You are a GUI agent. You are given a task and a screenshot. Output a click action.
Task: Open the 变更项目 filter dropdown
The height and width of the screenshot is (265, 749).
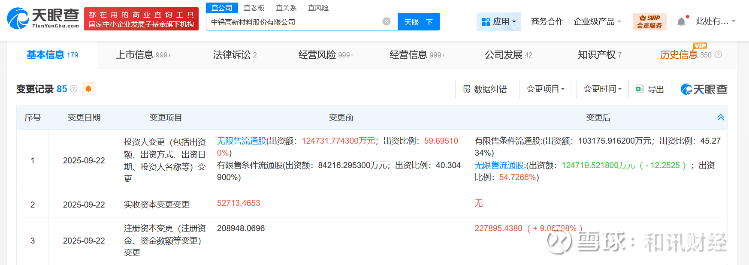tap(545, 89)
